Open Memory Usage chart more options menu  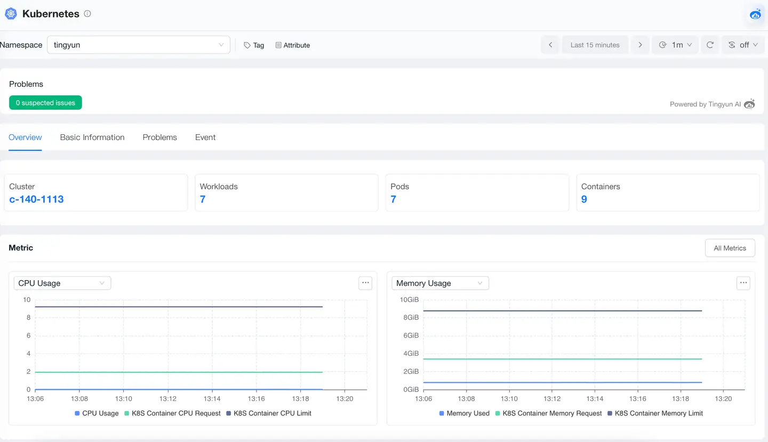(x=743, y=283)
